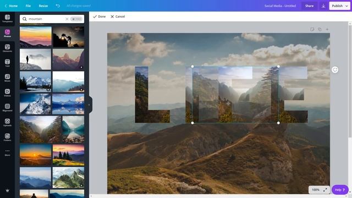Select the reddish rocky peaks photo thumbnail
Image resolution: width=352 pixels, height=198 pixels.
tap(68, 59)
